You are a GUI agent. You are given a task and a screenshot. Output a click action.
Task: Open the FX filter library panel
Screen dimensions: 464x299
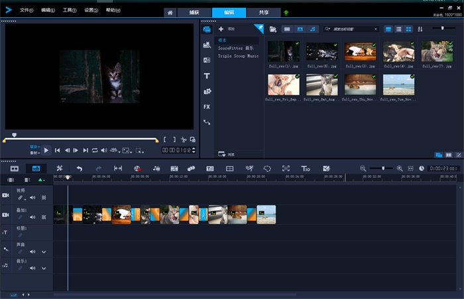point(207,107)
